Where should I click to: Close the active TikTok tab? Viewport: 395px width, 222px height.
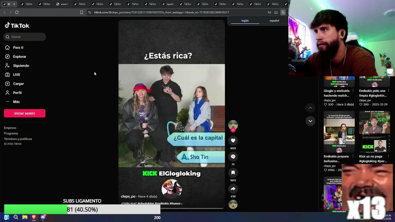pyautogui.click(x=14, y=4)
